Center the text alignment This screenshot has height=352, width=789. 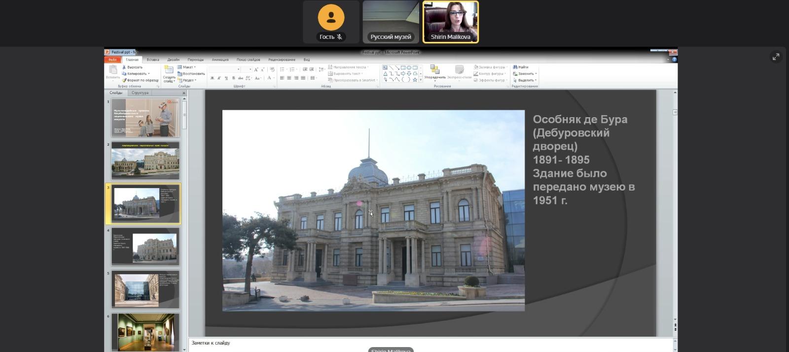289,78
